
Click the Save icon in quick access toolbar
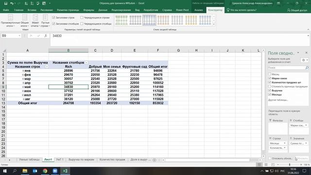click(x=6, y=3)
